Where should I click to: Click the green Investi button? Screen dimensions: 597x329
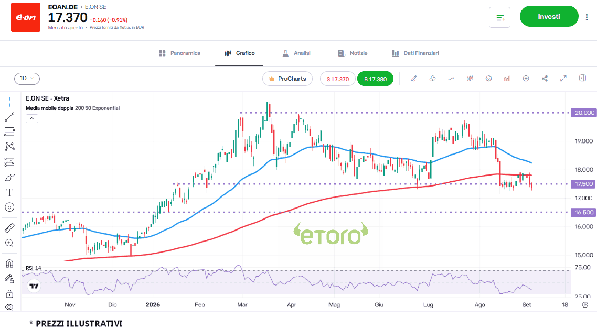click(x=549, y=16)
